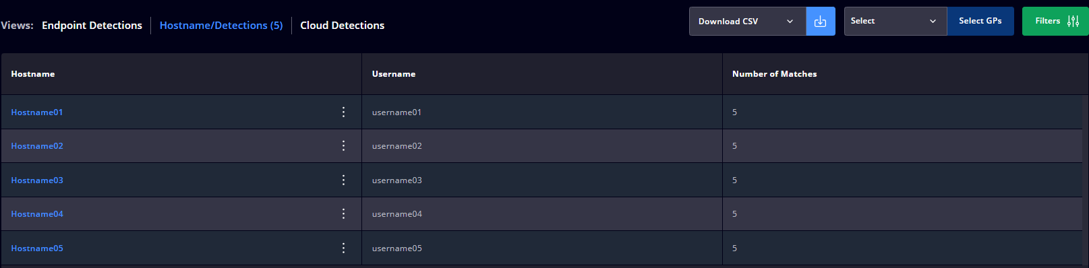Open the Select dropdown next to Select GPs
Viewport: 1089px width, 268px height.
click(895, 22)
